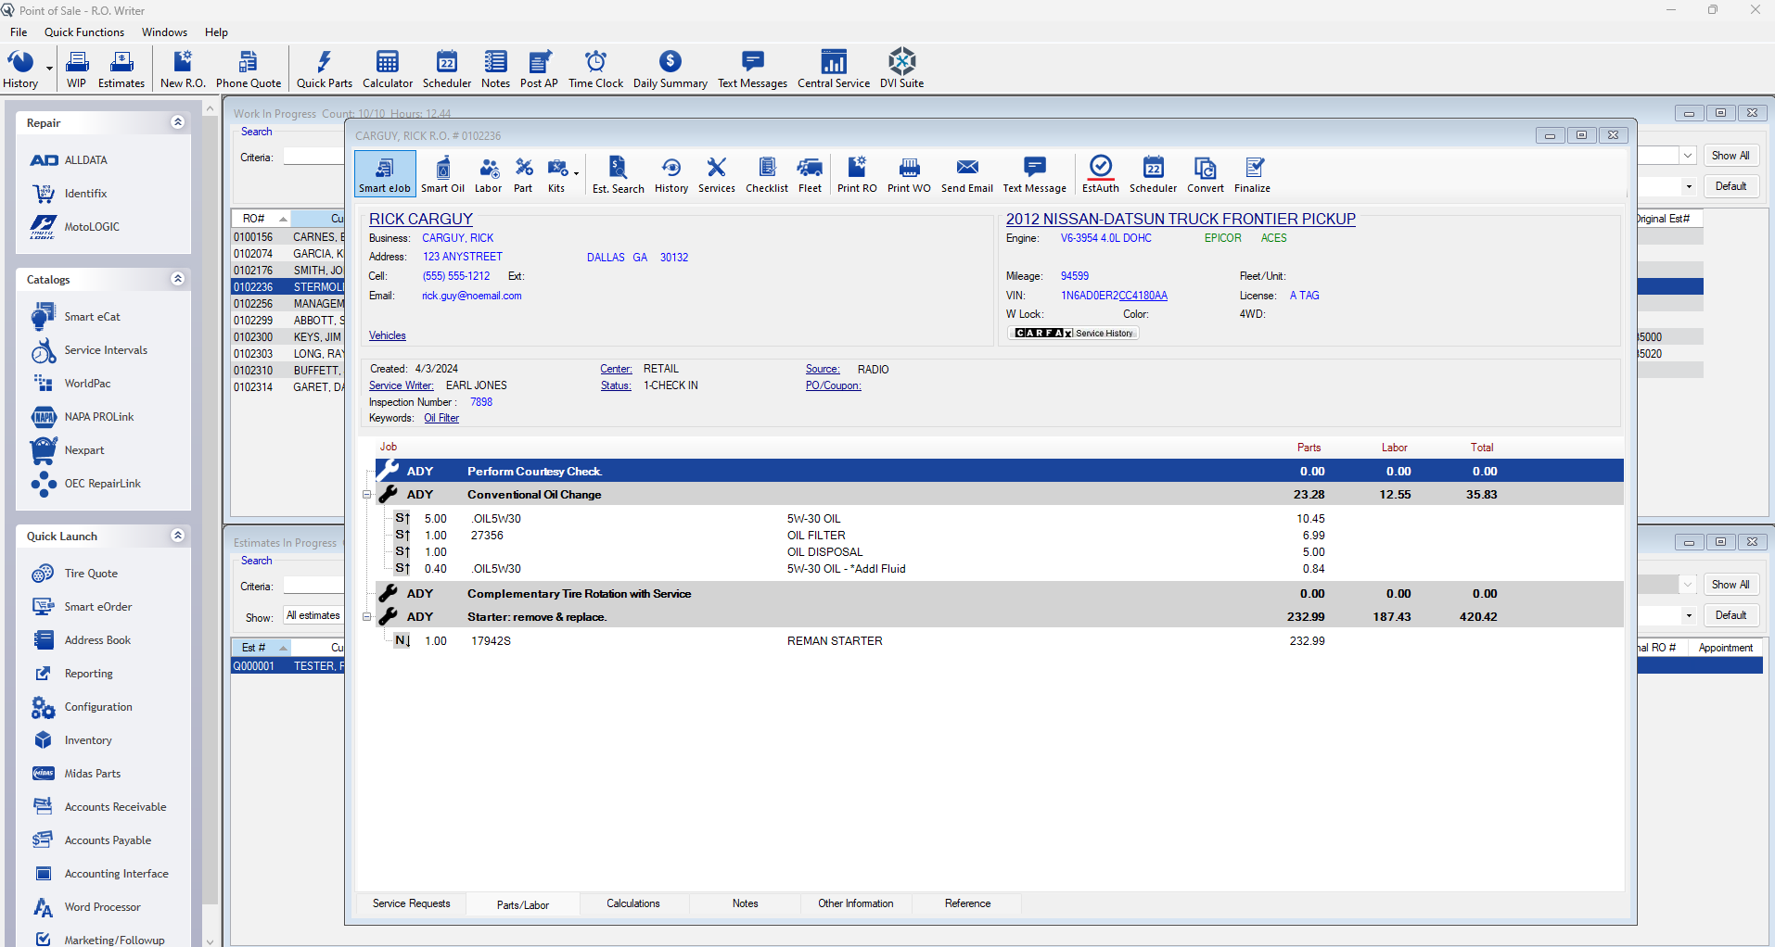Send an email from the RO toolbar

966,173
